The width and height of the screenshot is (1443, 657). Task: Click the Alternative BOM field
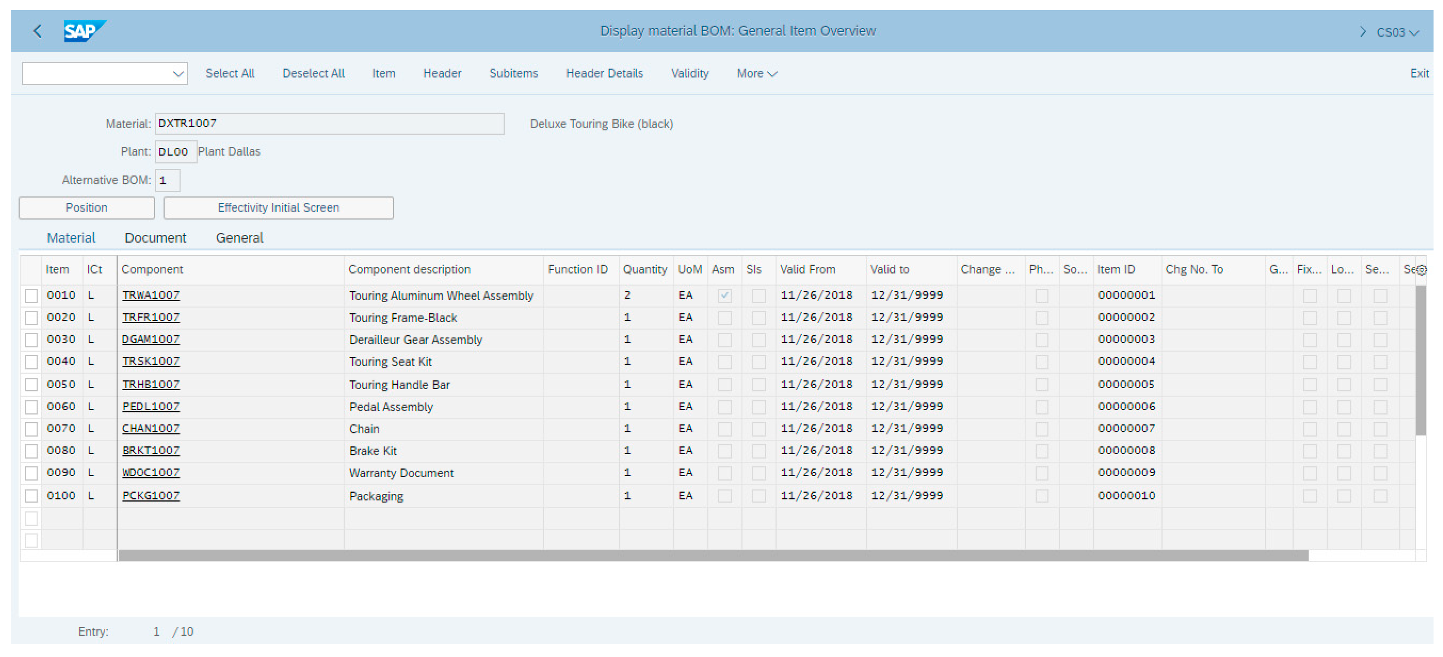tap(167, 180)
